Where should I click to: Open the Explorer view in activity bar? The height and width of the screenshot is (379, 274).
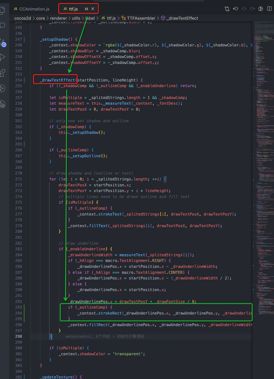coord(2,11)
